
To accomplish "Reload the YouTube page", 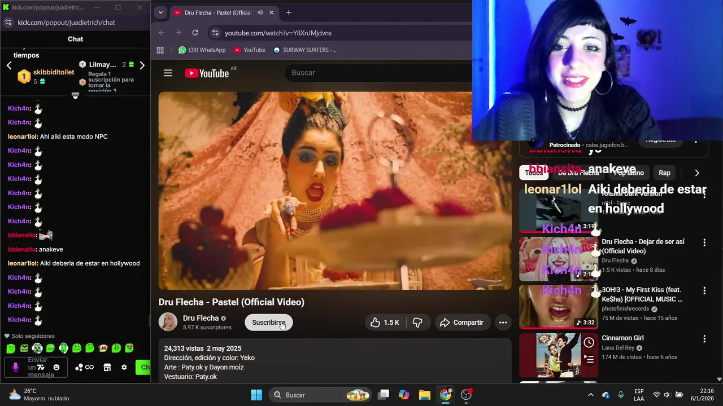I will pos(195,33).
